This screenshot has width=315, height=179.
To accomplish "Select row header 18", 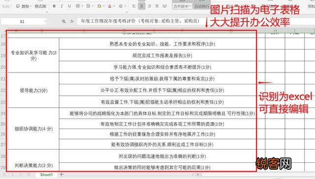I will click(3, 44).
